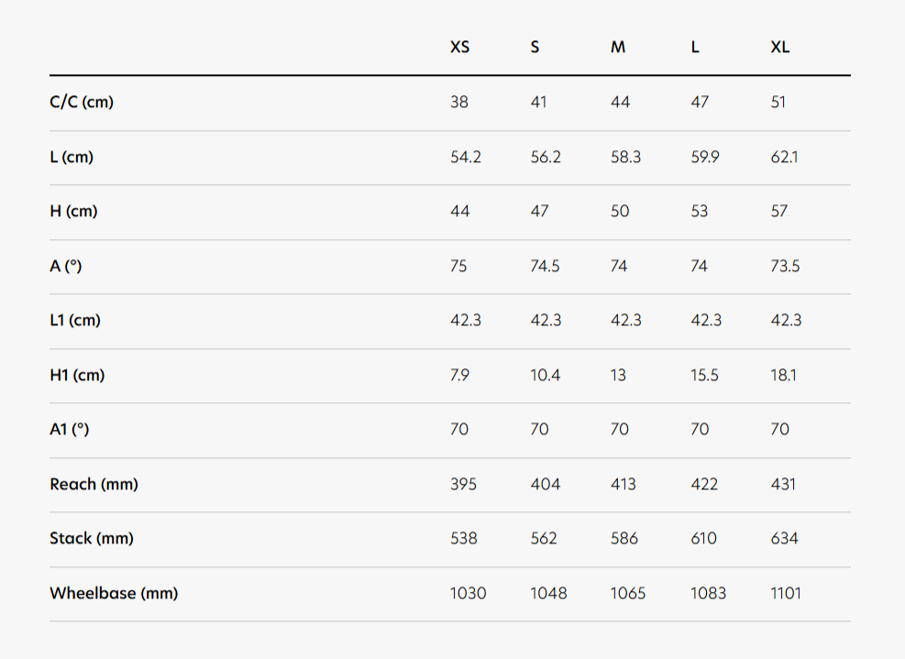Click the H1 (cm) row label
905x659 pixels.
77,375
